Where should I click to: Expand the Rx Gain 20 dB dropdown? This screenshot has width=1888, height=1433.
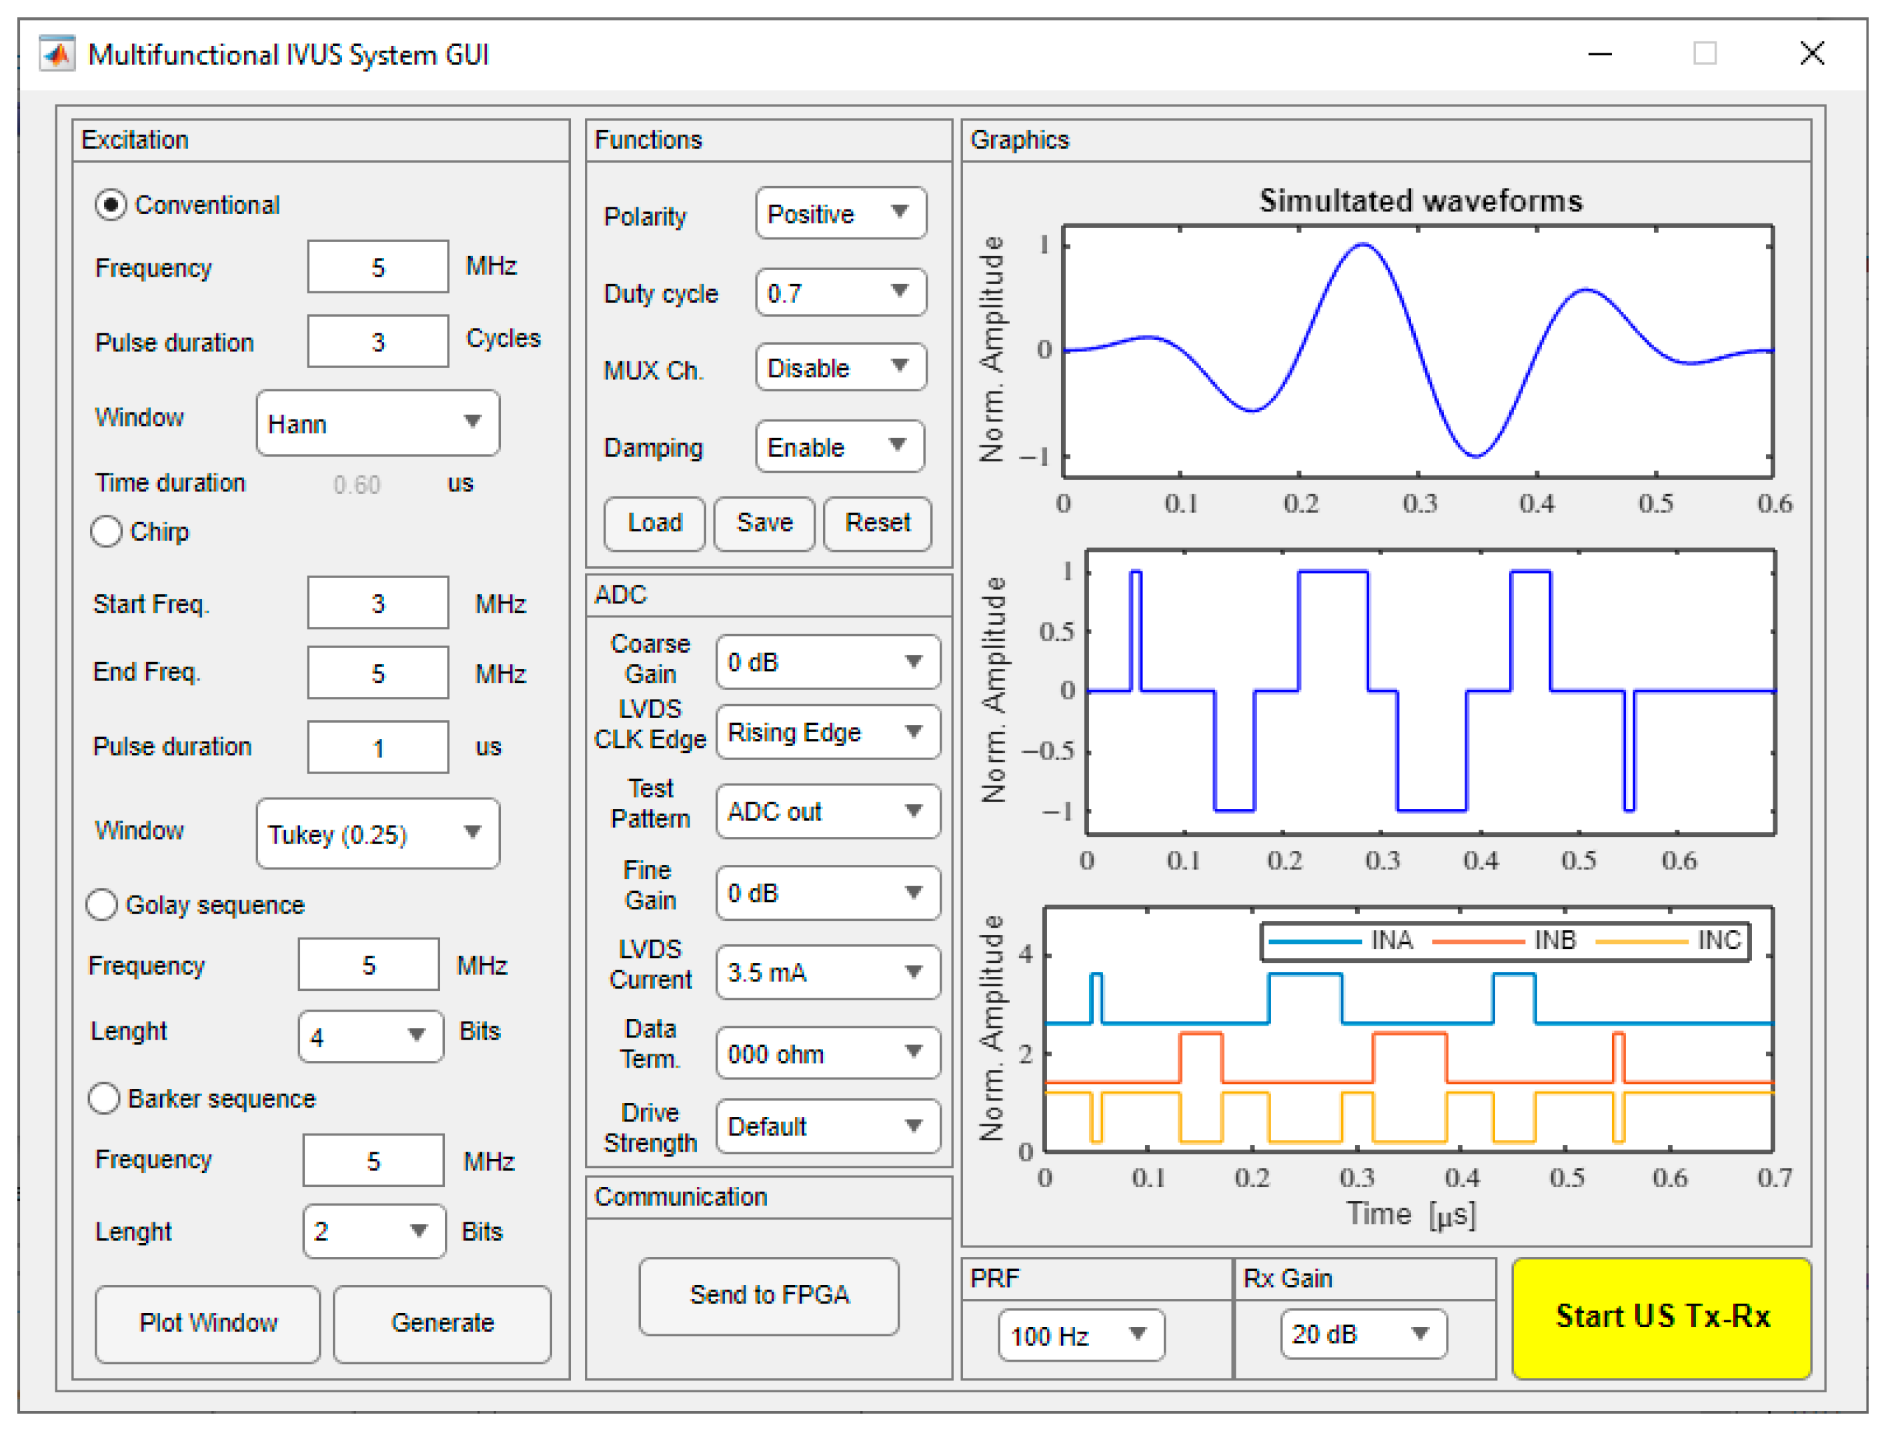pyautogui.click(x=1362, y=1334)
